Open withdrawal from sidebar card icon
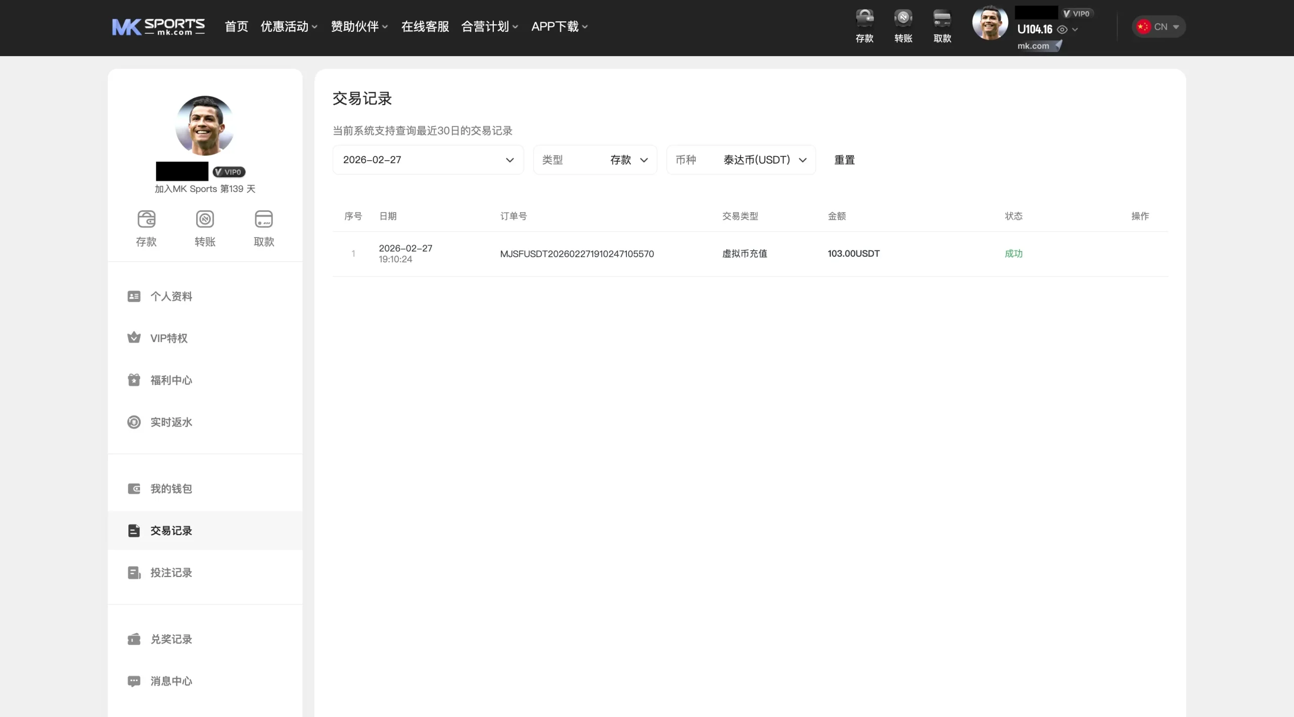Viewport: 1294px width, 717px height. click(264, 219)
